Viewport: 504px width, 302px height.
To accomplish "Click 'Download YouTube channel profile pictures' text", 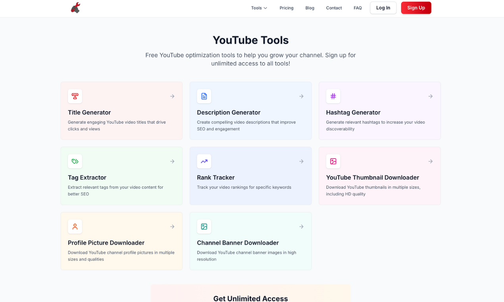I will coord(121,256).
